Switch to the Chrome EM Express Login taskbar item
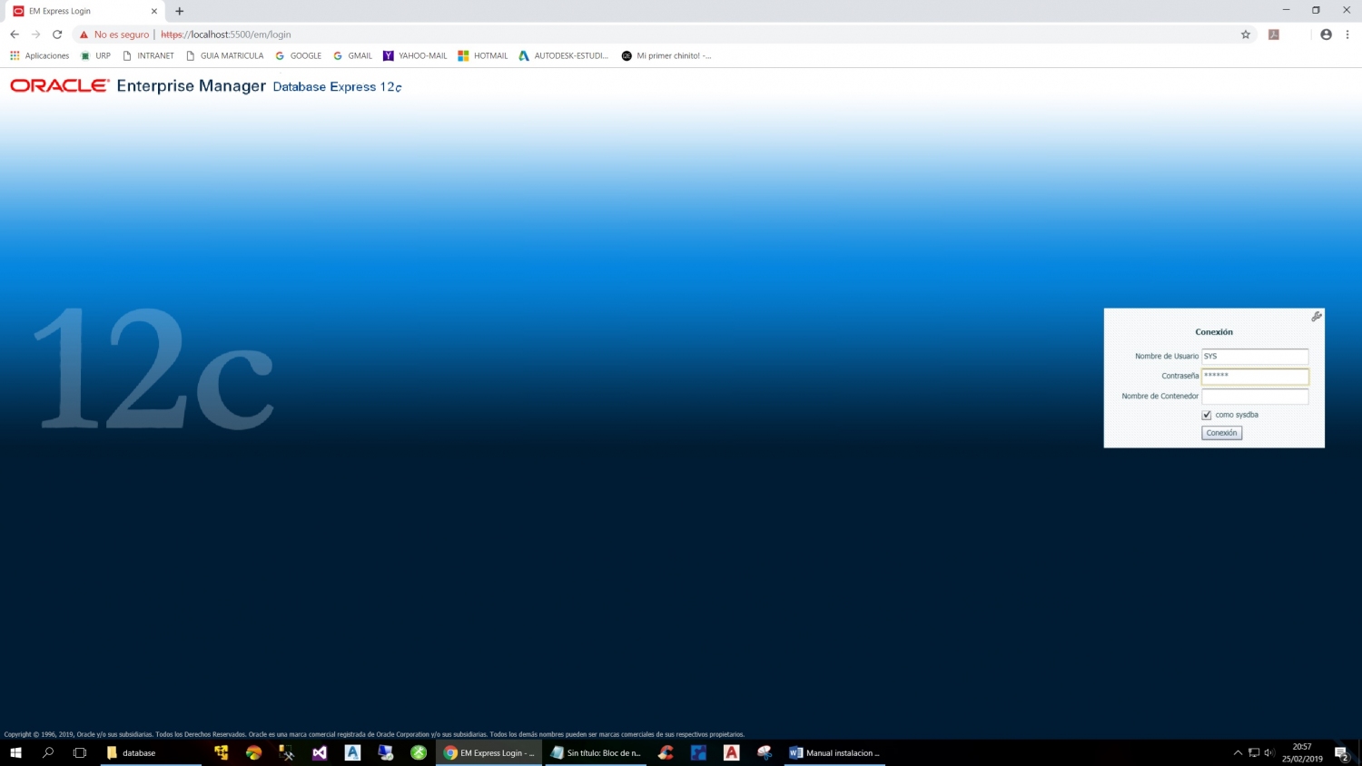The width and height of the screenshot is (1362, 766). pos(489,752)
